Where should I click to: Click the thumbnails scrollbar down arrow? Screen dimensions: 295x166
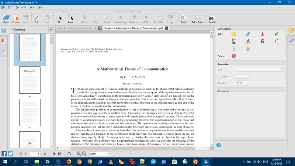pos(51,146)
